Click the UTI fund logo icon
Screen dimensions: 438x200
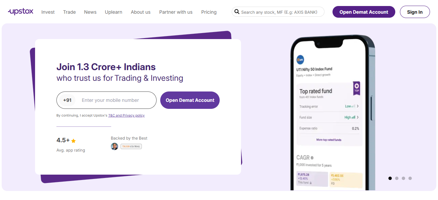coord(300,60)
